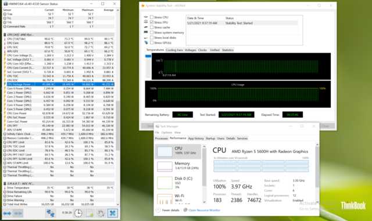Image resolution: width=372 pixels, height=221 pixels.
Task: Click the Close button of stability test
Action: [327, 126]
